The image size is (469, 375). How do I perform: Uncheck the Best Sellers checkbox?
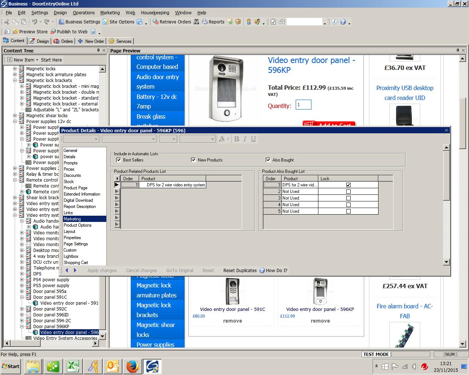click(x=118, y=160)
